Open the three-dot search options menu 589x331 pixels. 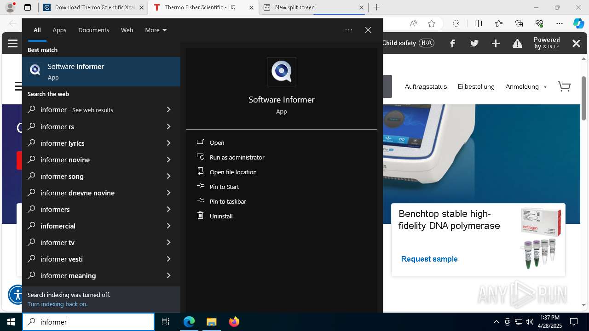pyautogui.click(x=349, y=30)
